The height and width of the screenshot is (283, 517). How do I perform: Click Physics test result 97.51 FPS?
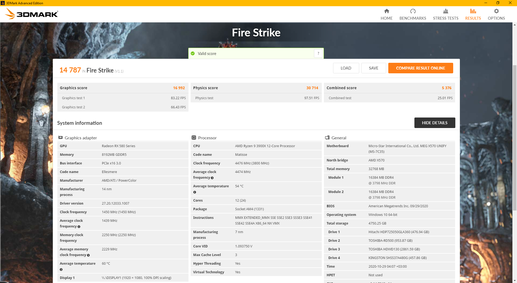pyautogui.click(x=312, y=98)
